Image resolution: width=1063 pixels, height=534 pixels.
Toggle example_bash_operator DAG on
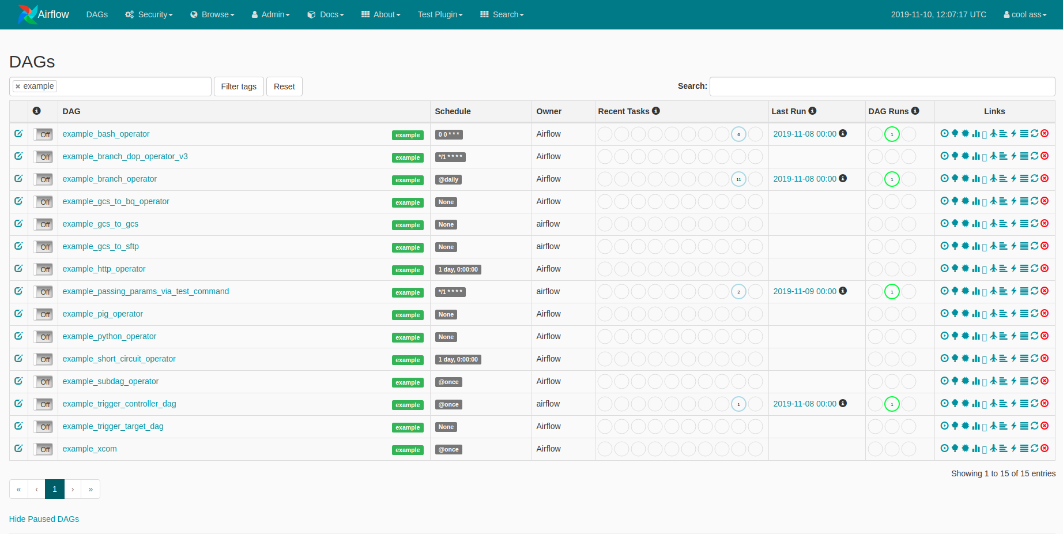[x=43, y=134]
